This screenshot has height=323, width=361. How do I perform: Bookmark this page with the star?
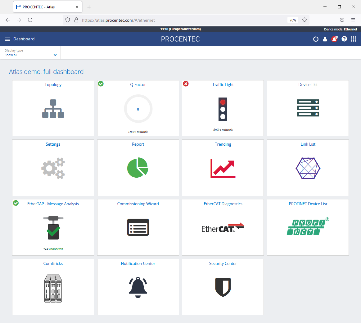point(305,20)
